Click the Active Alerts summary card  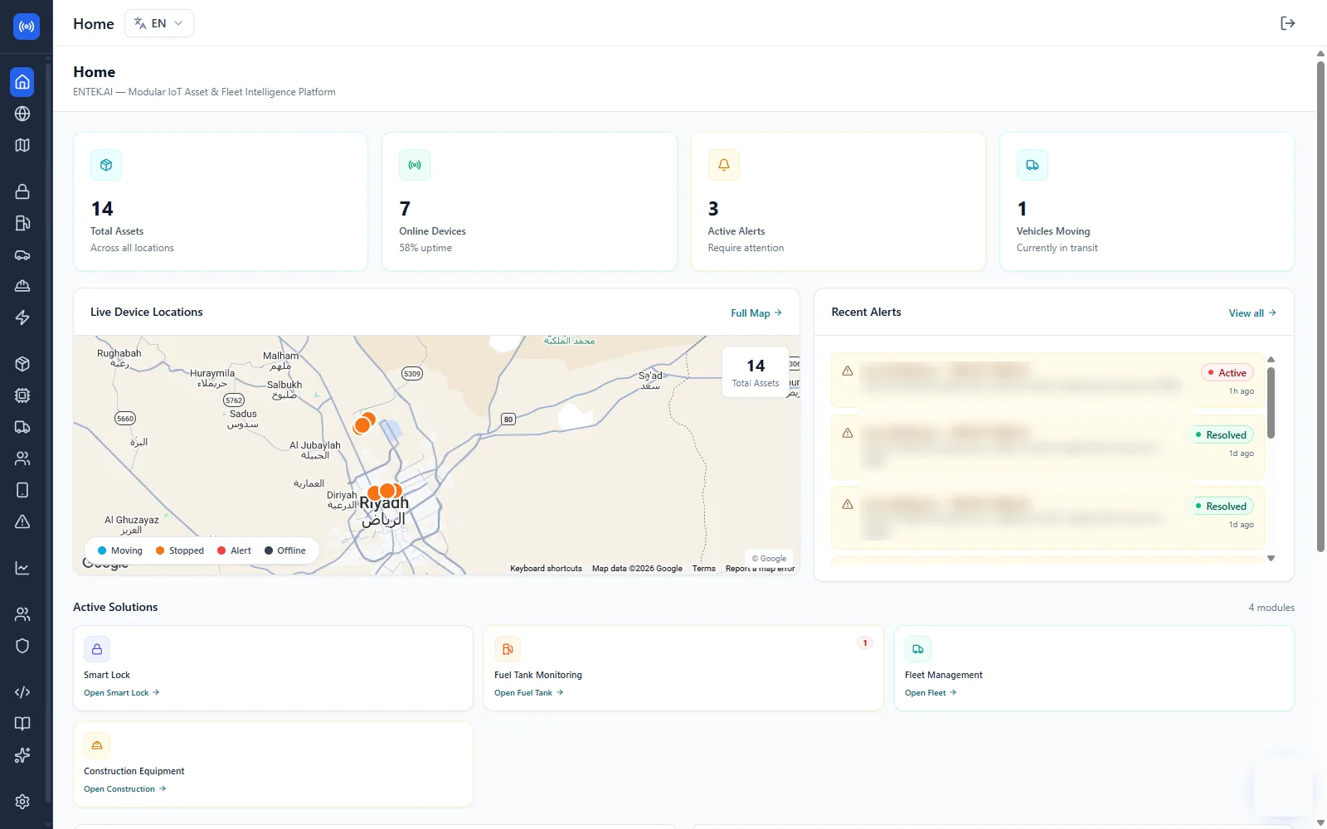(x=838, y=201)
